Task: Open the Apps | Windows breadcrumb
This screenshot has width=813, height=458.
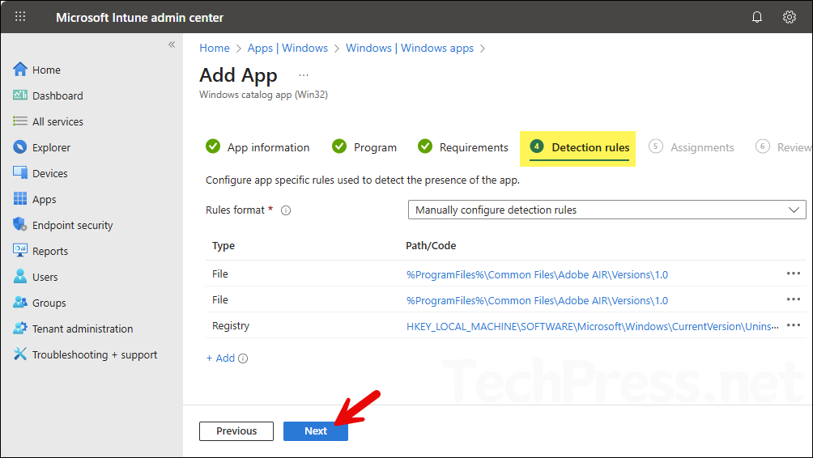Action: [287, 49]
